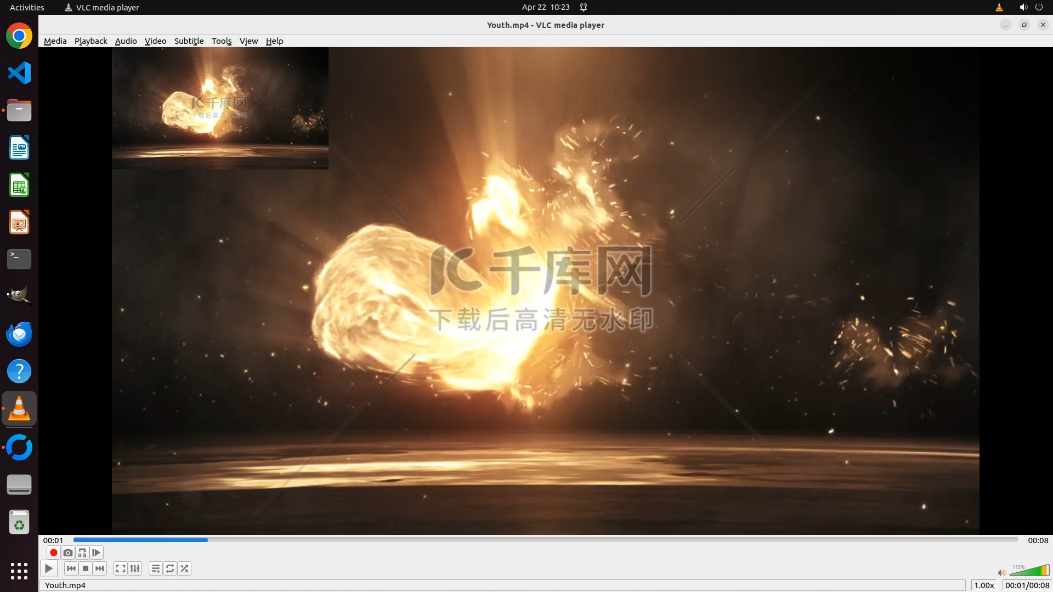This screenshot has width=1053, height=592.
Task: Skip to the next media item
Action: 100,568
